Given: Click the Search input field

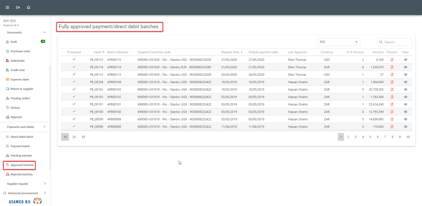Looking at the screenshot, I should click(x=396, y=42).
